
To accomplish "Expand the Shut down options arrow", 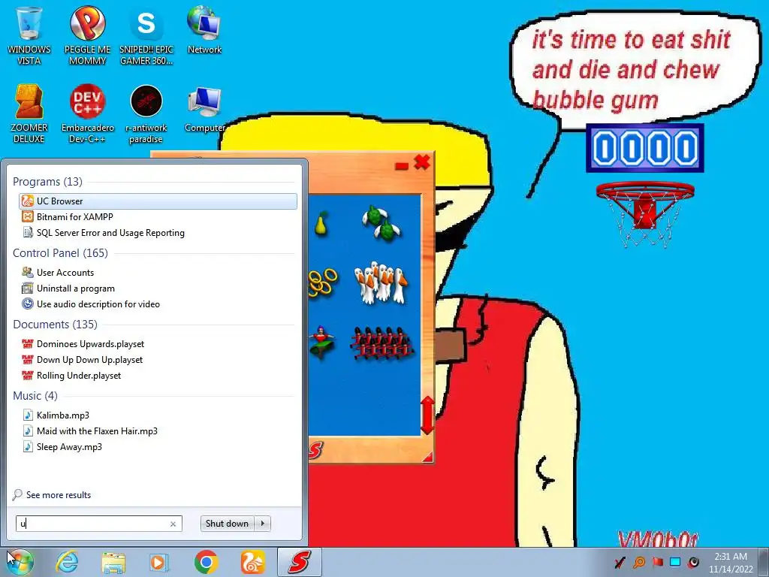I will tap(263, 524).
